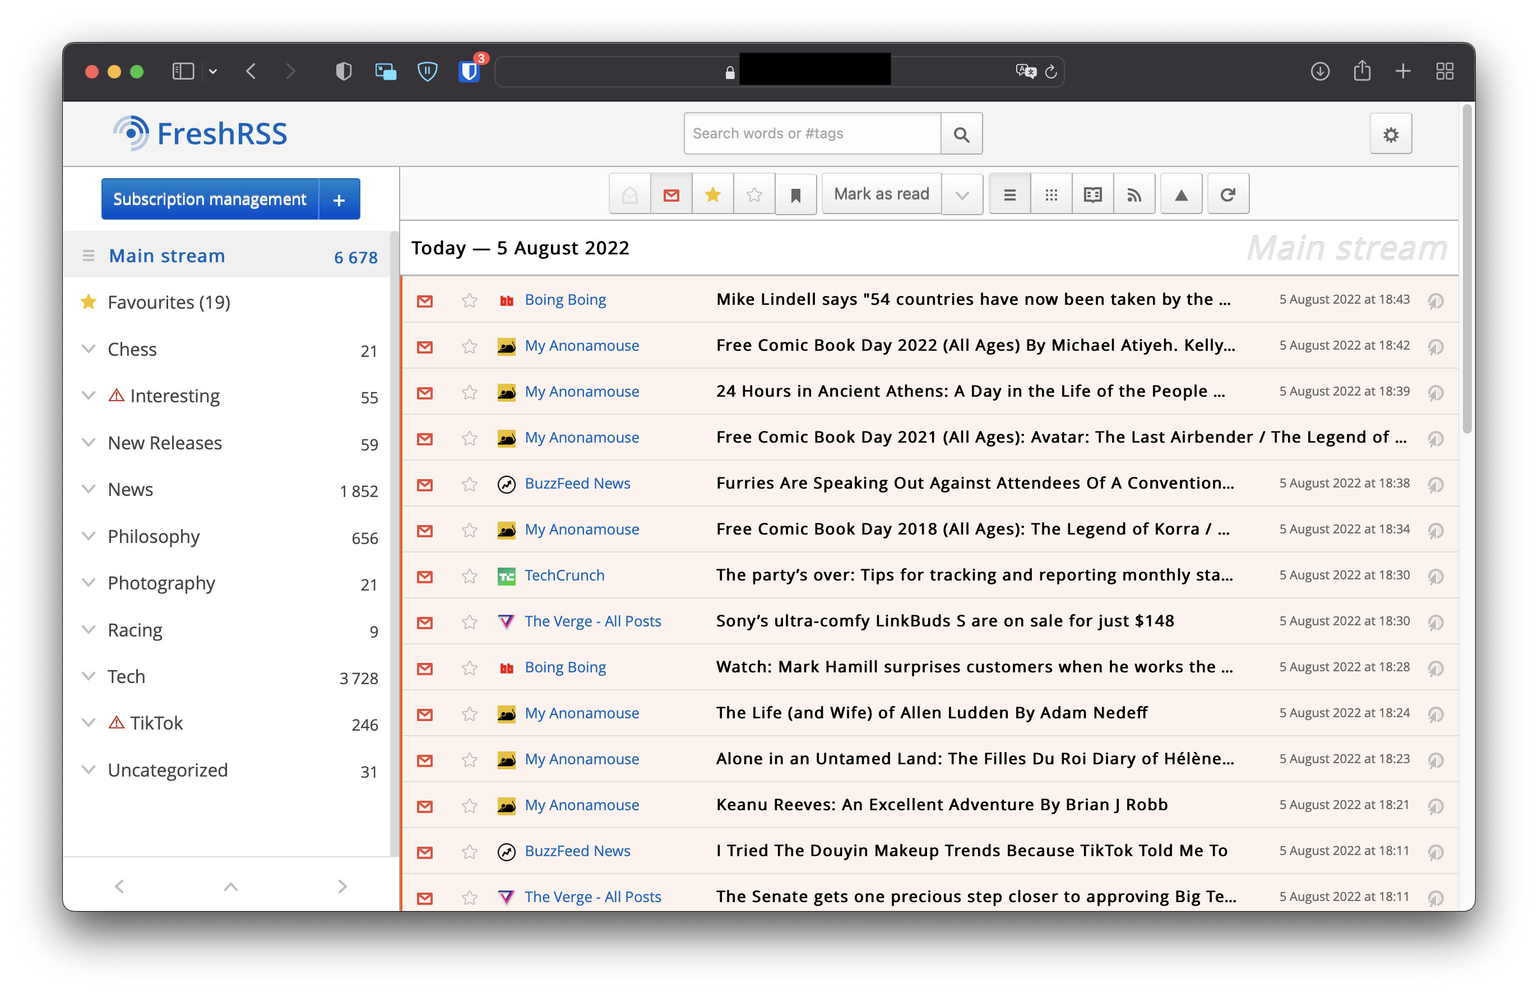Go to next entry with right arrow
Image resolution: width=1538 pixels, height=994 pixels.
click(x=342, y=887)
